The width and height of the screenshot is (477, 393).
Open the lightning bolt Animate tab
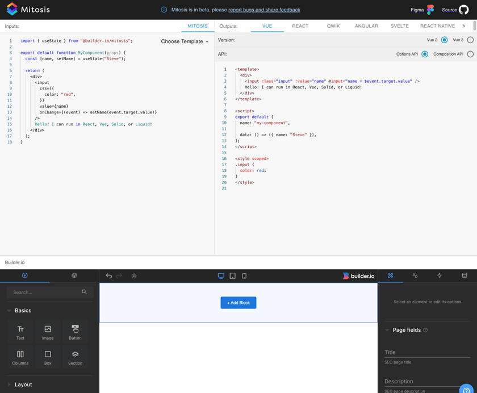coord(440,276)
